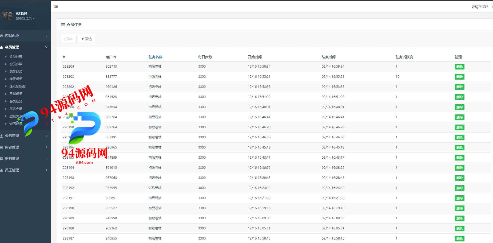
Task: Delete task row 298198
Action: pos(459,127)
